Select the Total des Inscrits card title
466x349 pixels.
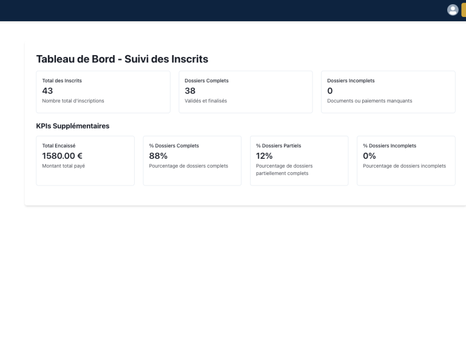(62, 81)
